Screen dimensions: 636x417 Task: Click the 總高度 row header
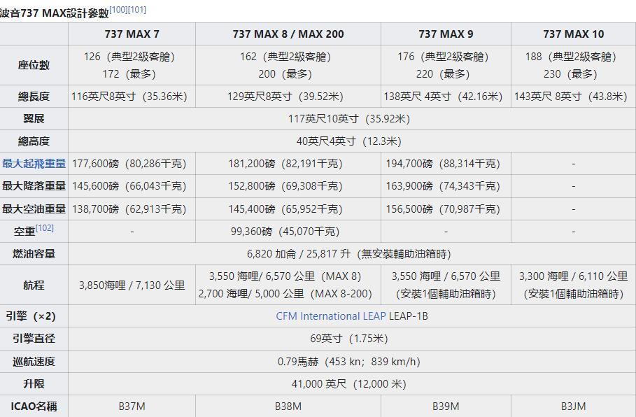tap(34, 141)
